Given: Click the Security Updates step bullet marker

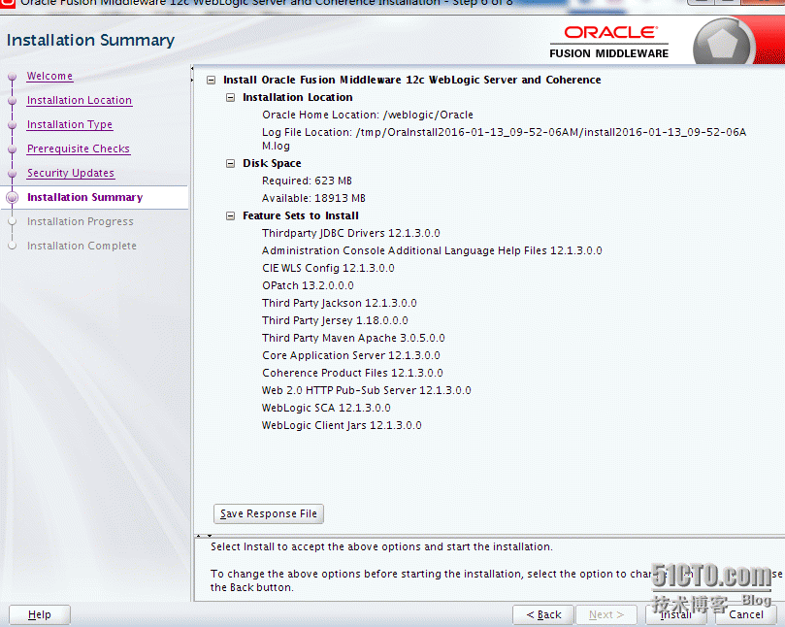Looking at the screenshot, I should (13, 174).
